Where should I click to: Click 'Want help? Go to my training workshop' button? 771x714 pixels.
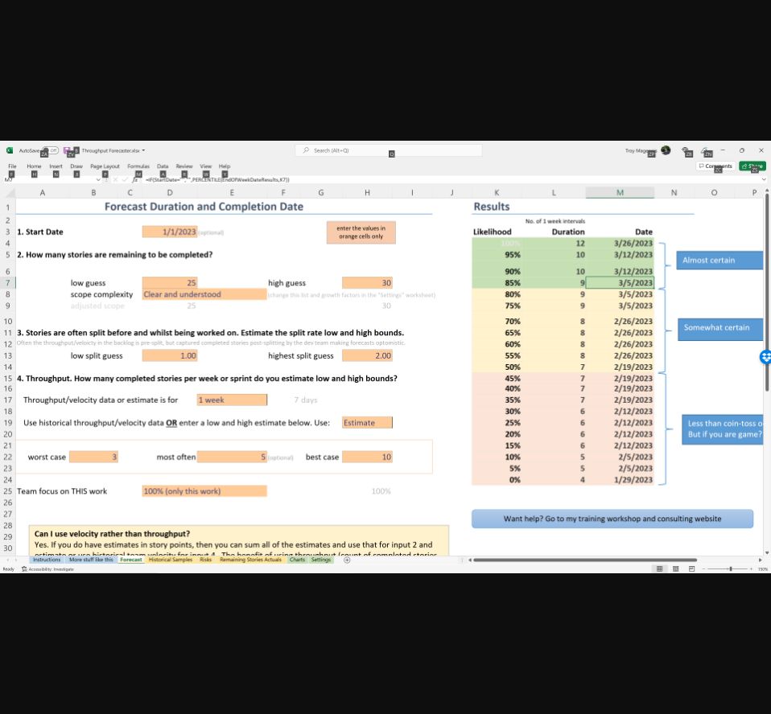pos(612,519)
